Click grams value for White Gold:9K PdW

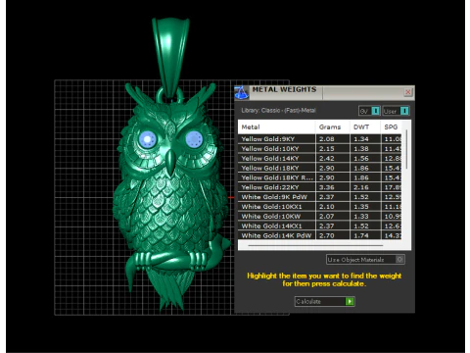(327, 197)
